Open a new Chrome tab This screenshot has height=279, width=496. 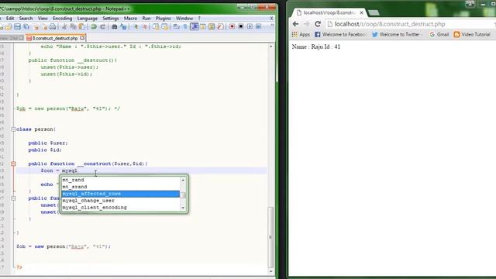(x=374, y=12)
